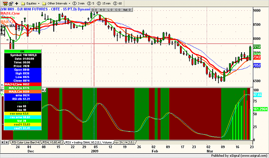Open the chart properties window icon
269x158 pixels.
(11, 3)
